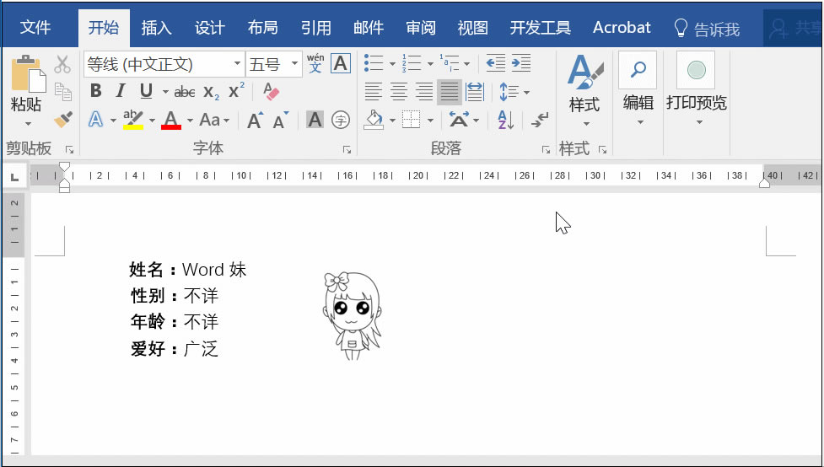The width and height of the screenshot is (824, 467).
Task: Click the Print Preview icon
Action: point(696,70)
